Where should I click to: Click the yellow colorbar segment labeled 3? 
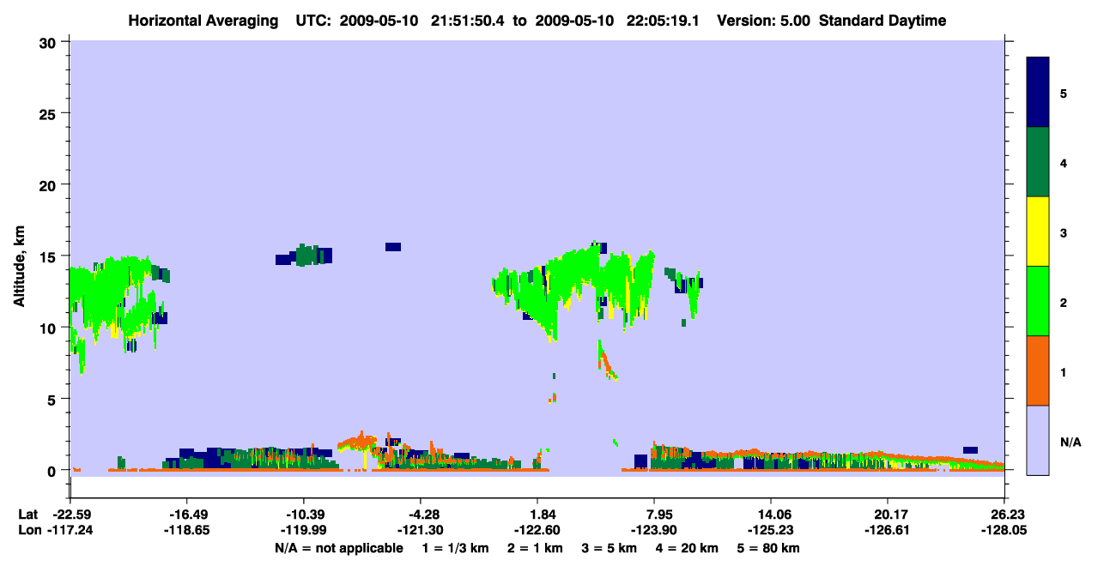click(1038, 232)
